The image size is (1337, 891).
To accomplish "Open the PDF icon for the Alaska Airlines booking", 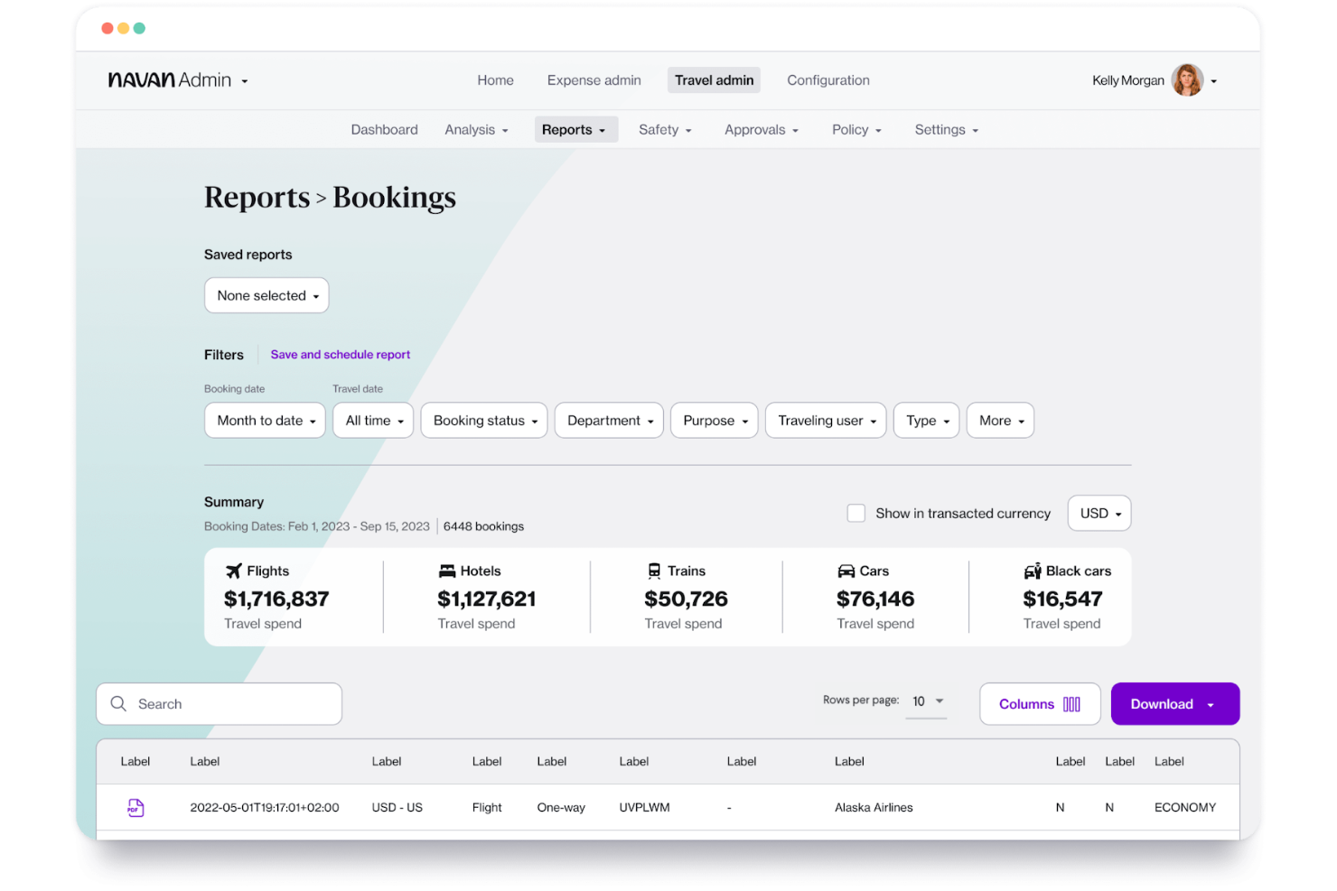I will (135, 807).
